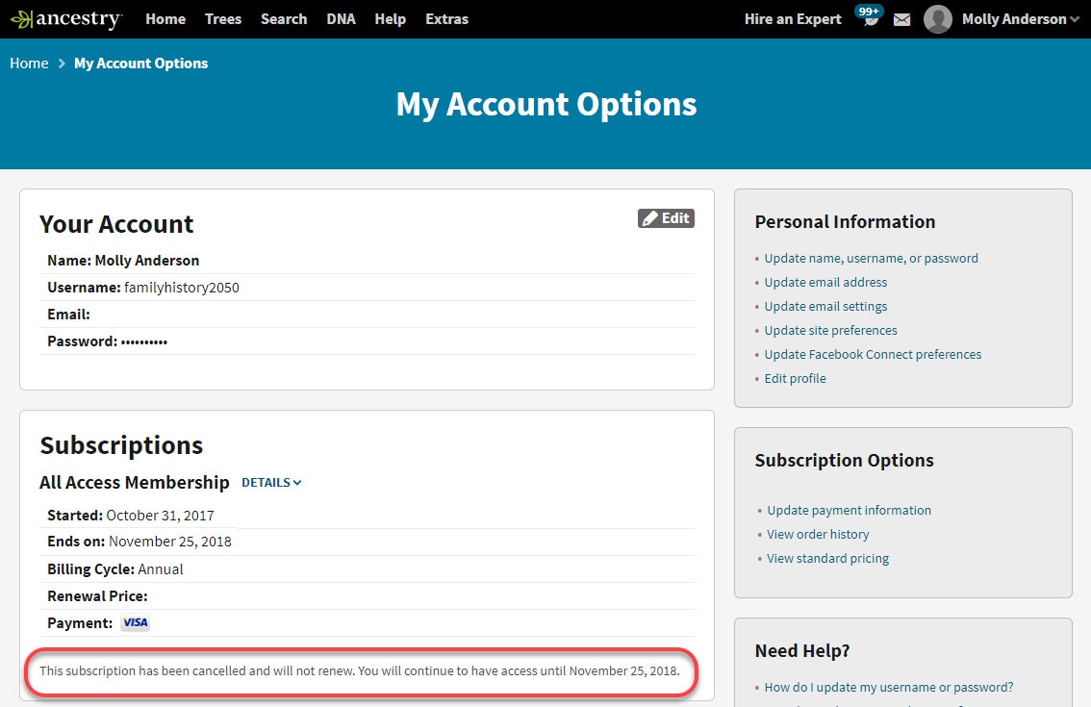
Task: Click the Edit profile link
Action: [x=796, y=379]
